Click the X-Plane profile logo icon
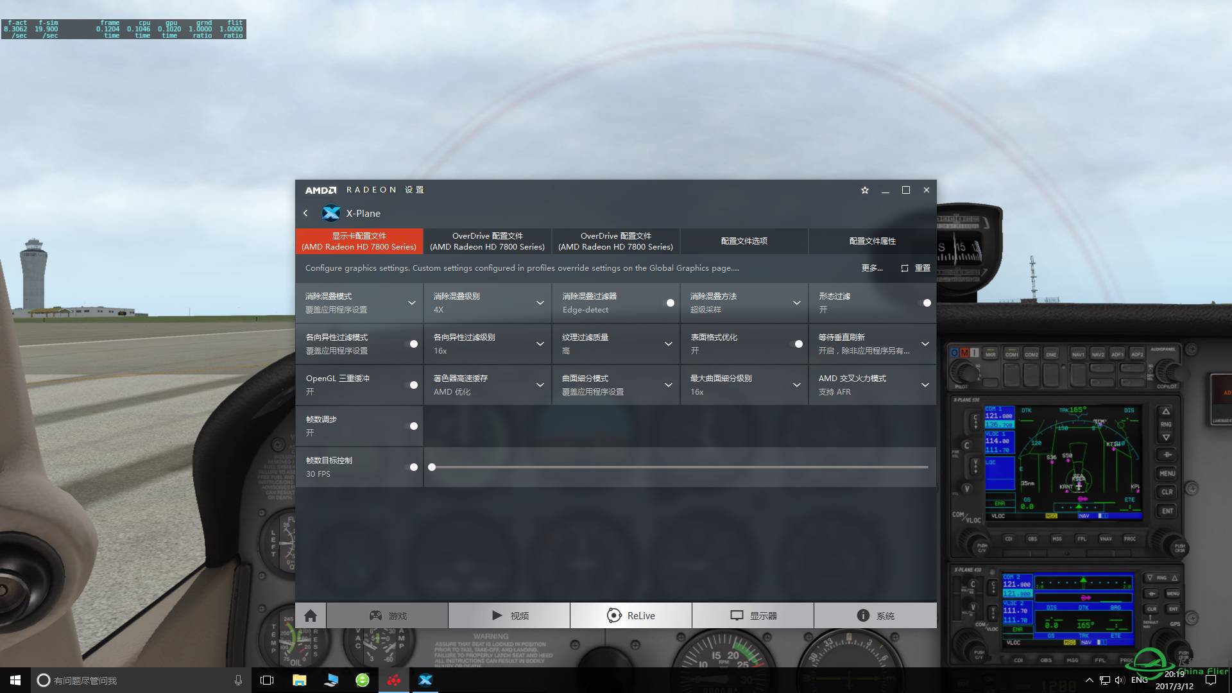Image resolution: width=1232 pixels, height=693 pixels. point(331,213)
